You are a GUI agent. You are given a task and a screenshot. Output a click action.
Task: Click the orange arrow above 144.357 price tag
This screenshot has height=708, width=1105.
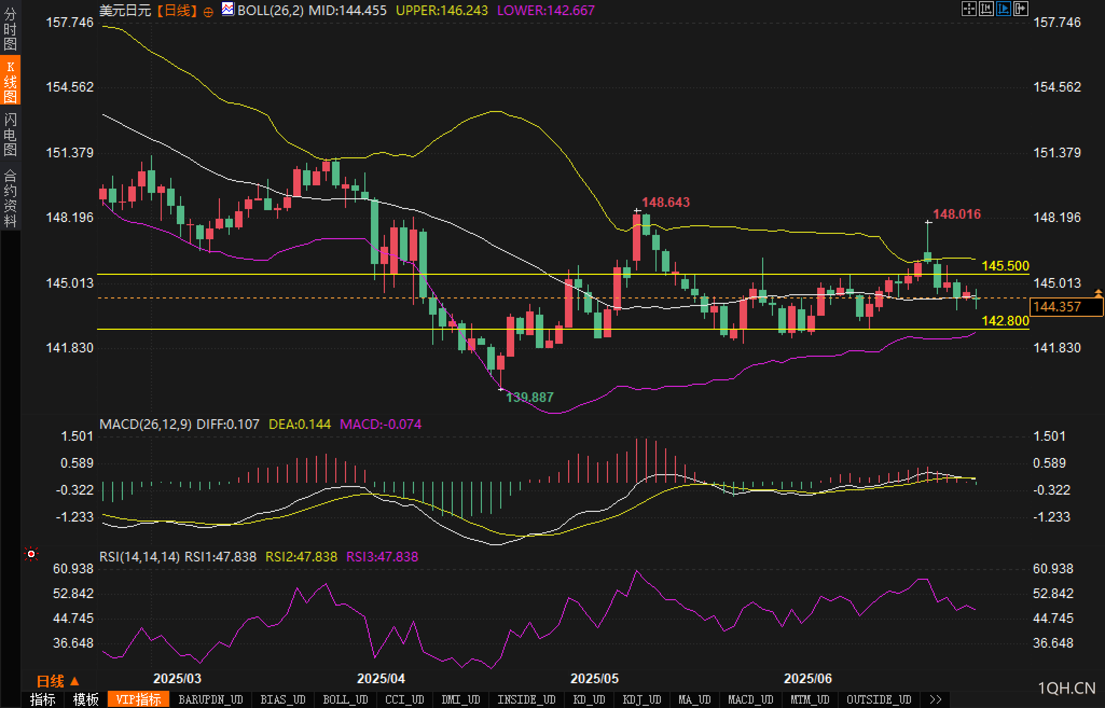(1098, 293)
